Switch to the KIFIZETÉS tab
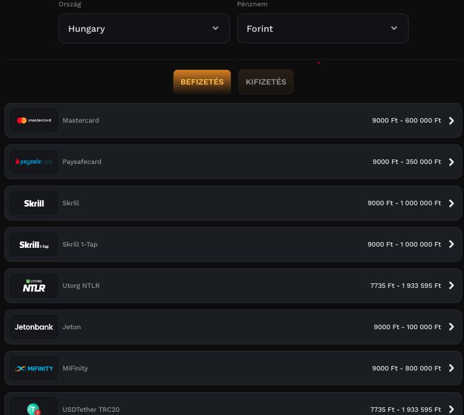 [266, 82]
